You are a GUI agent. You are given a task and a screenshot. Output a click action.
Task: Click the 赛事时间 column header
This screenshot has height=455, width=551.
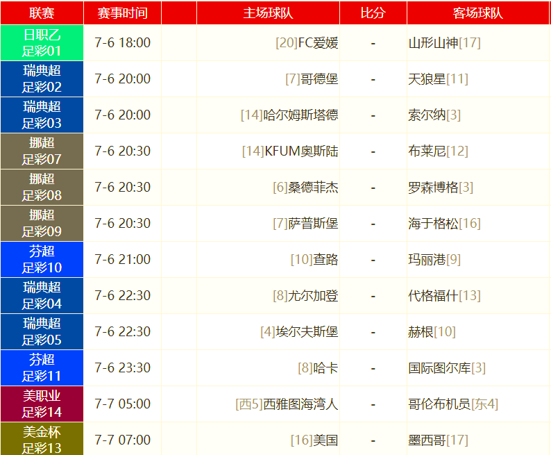pos(122,13)
